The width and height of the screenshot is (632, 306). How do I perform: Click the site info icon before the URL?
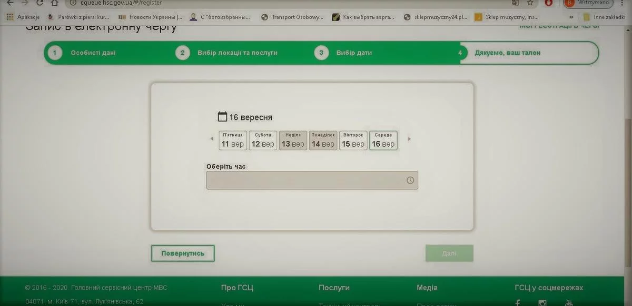pos(74,3)
